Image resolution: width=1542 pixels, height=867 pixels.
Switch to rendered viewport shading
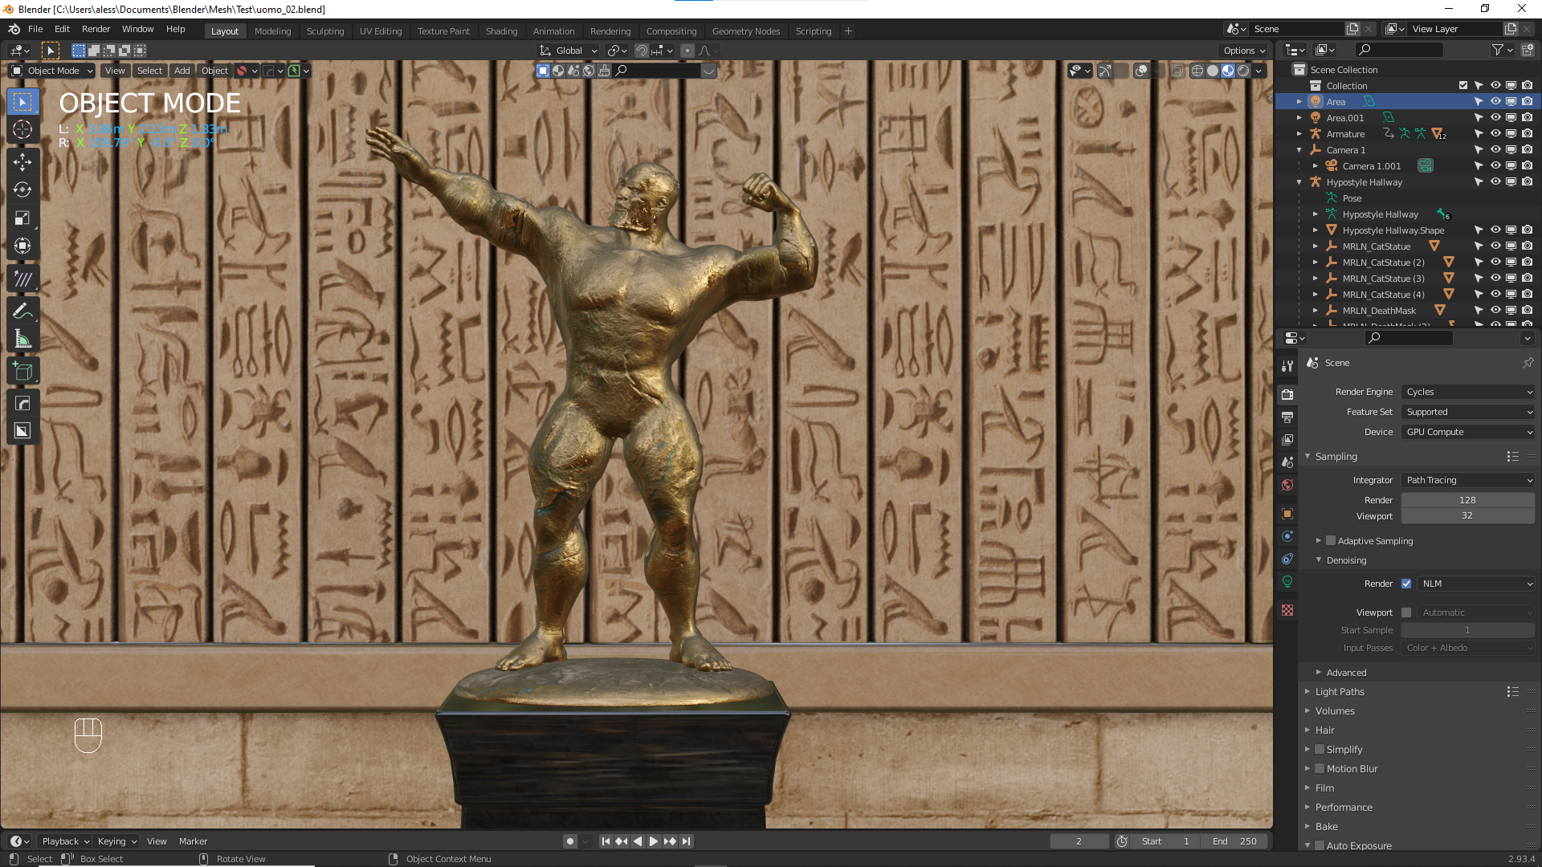pyautogui.click(x=1243, y=71)
